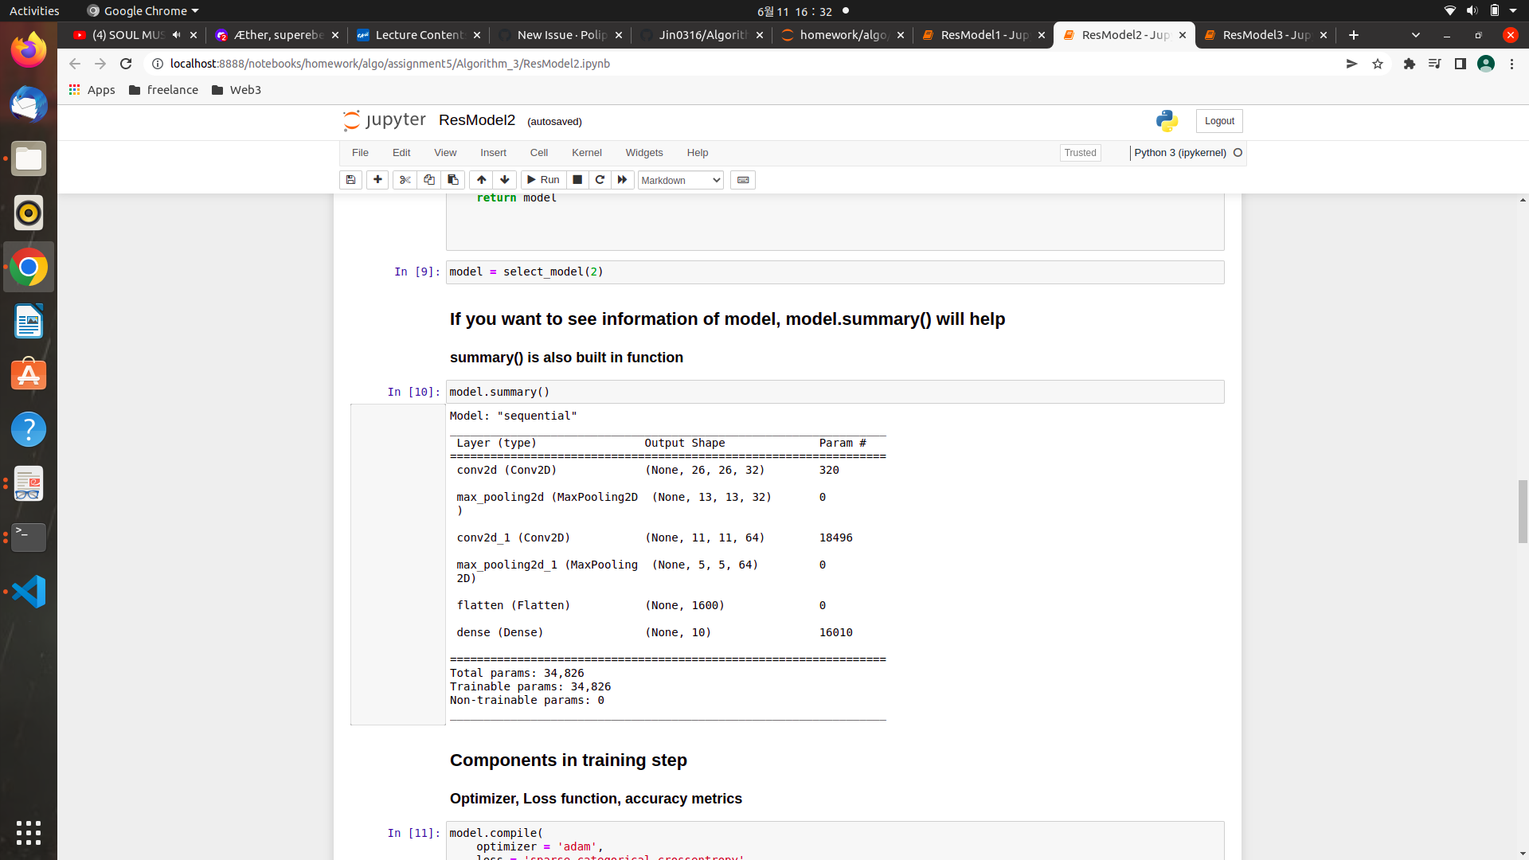The width and height of the screenshot is (1529, 860).
Task: Open the command palette keyboard icon
Action: coord(743,180)
